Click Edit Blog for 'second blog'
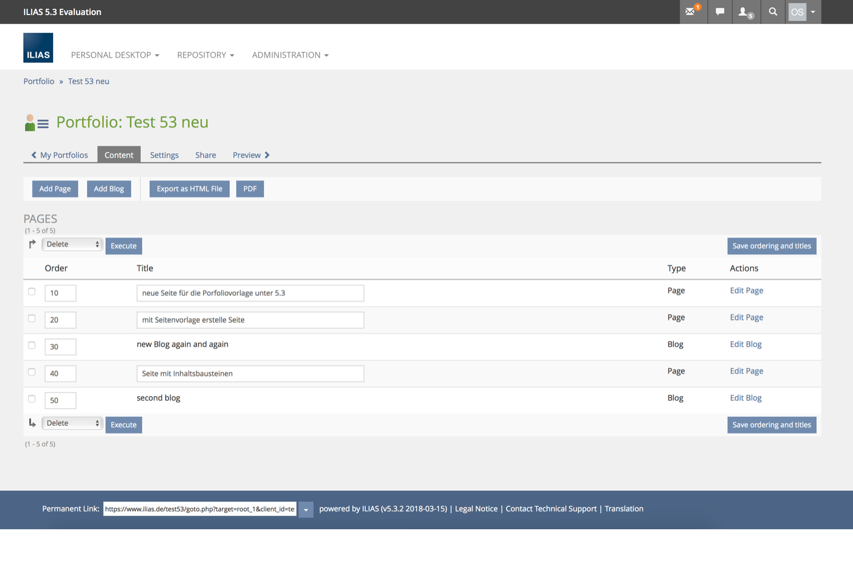The image size is (853, 569). [x=745, y=398]
